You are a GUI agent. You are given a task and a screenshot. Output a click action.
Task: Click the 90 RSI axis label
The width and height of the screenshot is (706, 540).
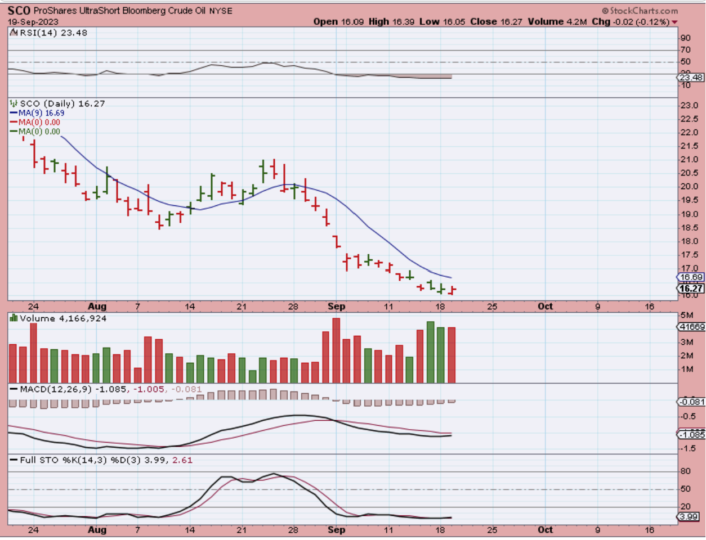(x=686, y=38)
